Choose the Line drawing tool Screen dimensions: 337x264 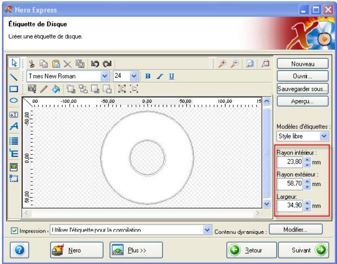tap(14, 76)
